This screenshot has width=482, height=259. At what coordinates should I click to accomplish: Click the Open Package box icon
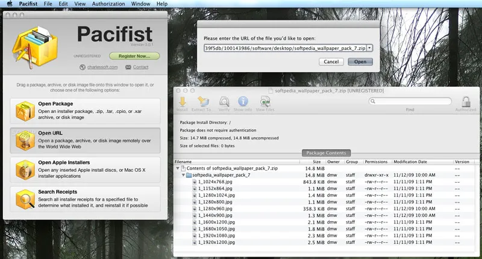(25, 111)
